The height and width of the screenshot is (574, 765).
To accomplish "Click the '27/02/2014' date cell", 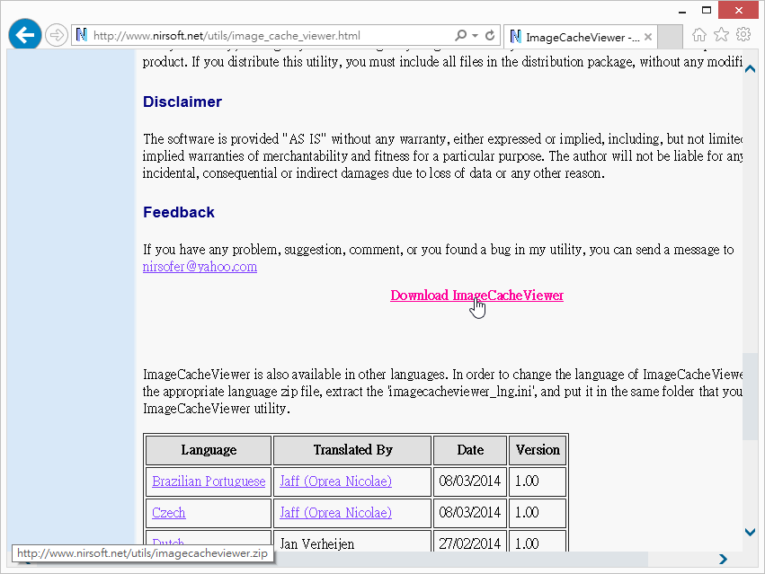I will 470,543.
